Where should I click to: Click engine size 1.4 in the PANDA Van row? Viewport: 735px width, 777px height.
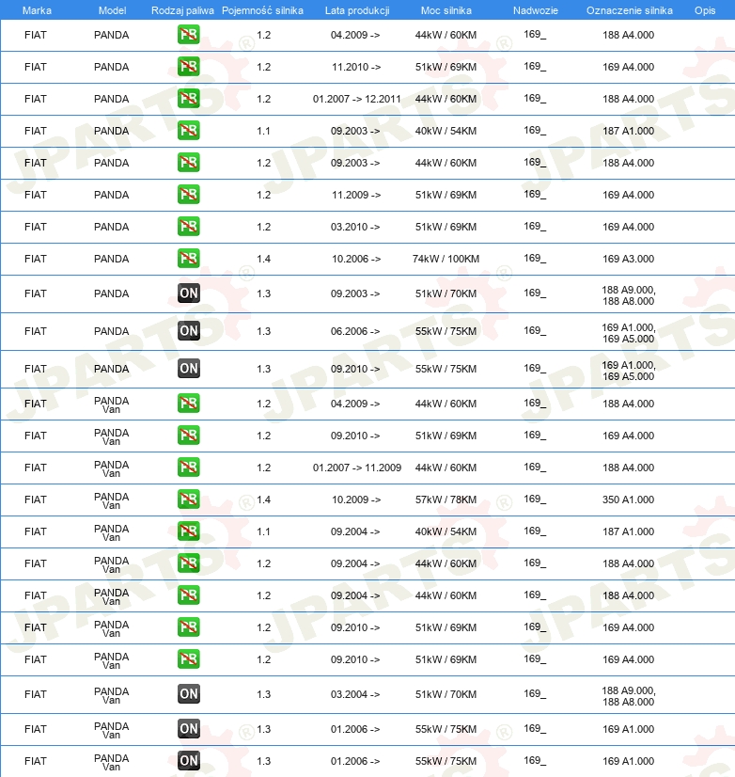263,499
